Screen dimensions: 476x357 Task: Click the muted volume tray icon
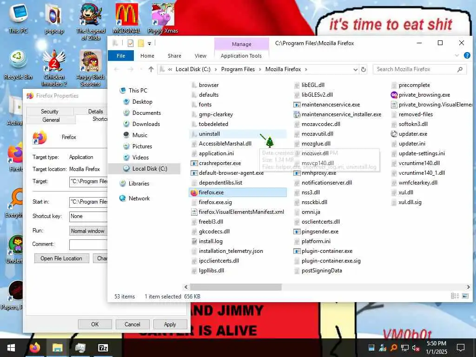pyautogui.click(x=415, y=348)
